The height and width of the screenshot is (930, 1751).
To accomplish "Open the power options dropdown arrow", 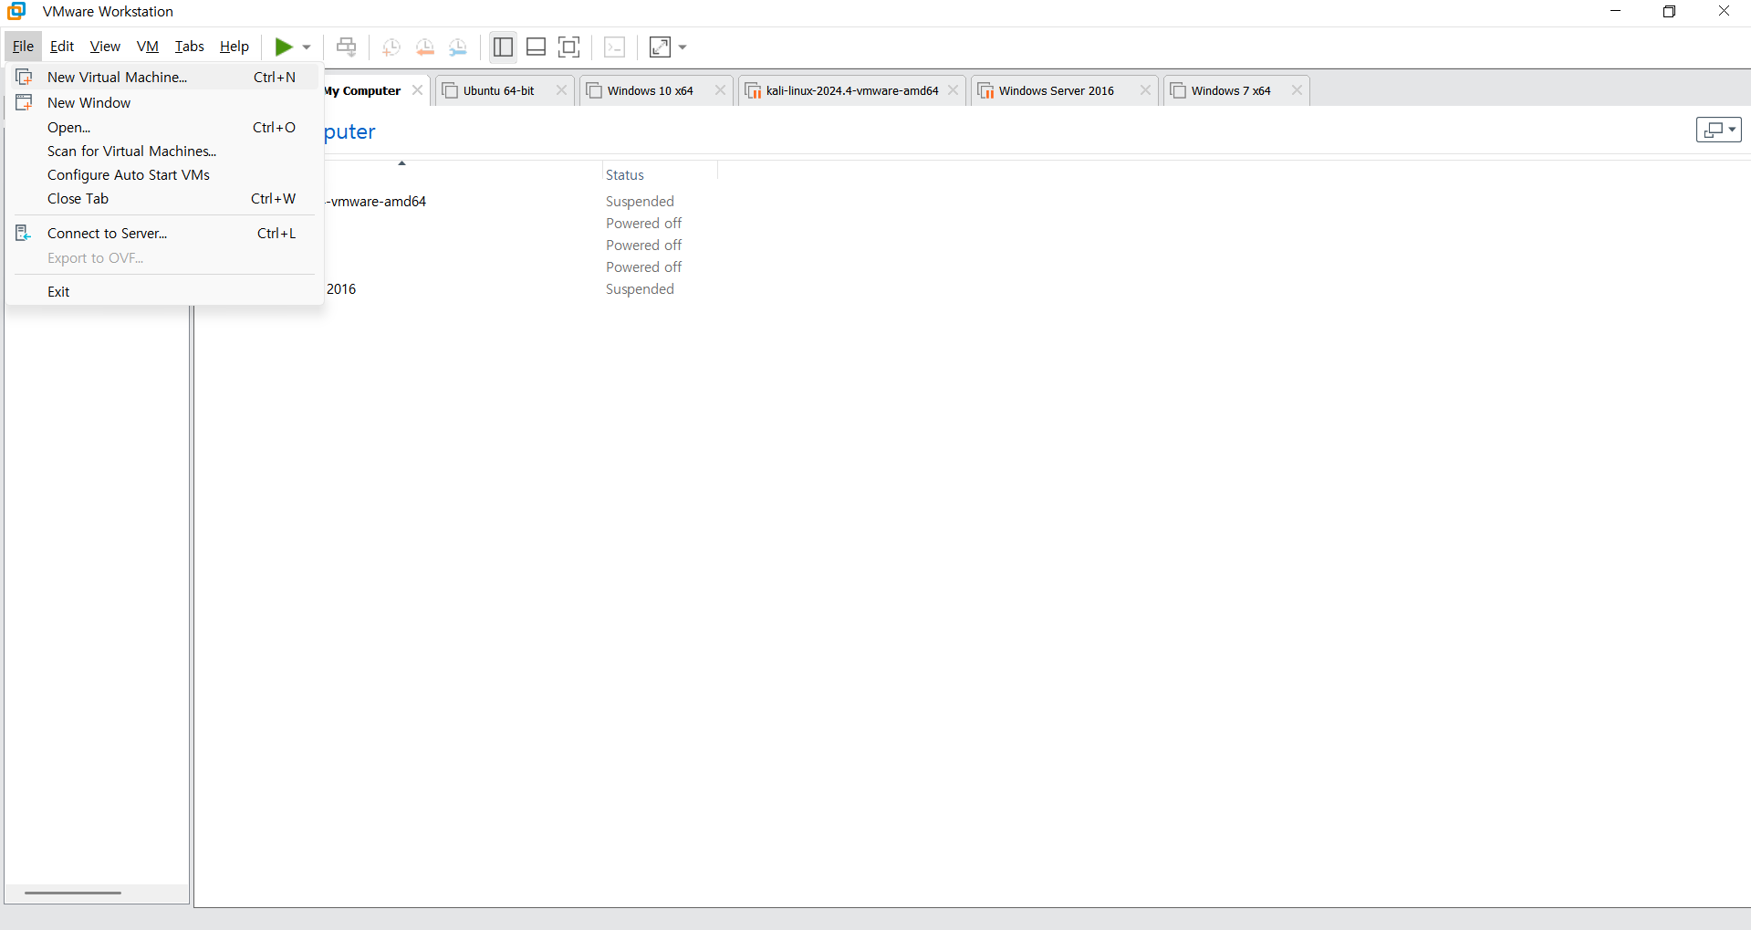I will pyautogui.click(x=307, y=47).
